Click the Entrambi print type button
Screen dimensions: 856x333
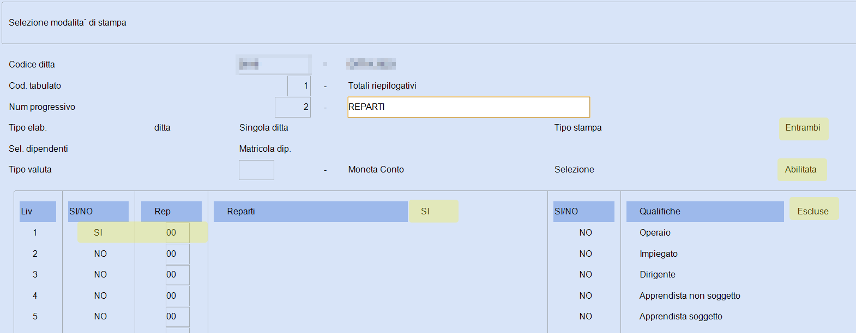[x=803, y=128]
